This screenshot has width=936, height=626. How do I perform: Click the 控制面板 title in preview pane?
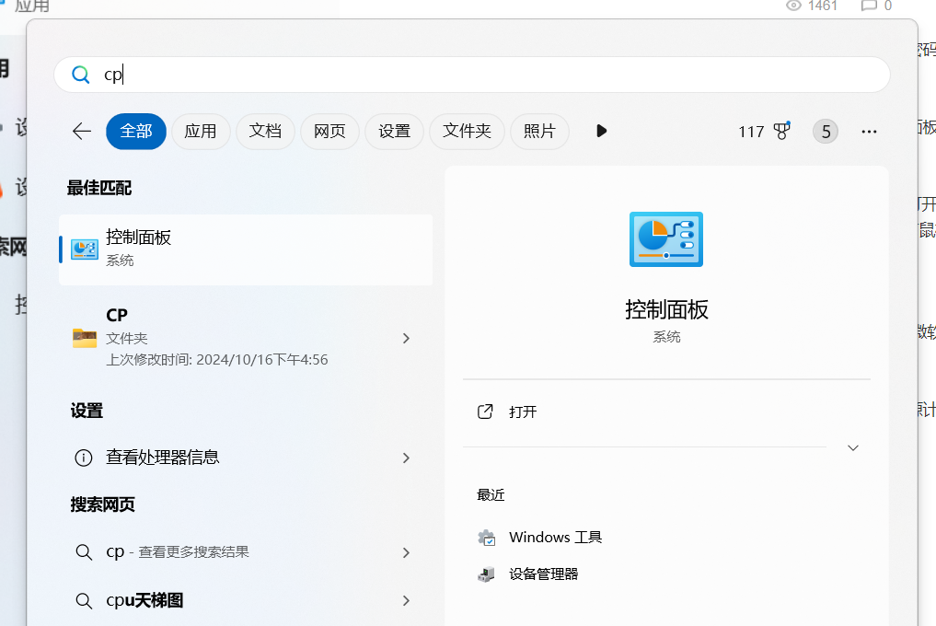pyautogui.click(x=666, y=310)
